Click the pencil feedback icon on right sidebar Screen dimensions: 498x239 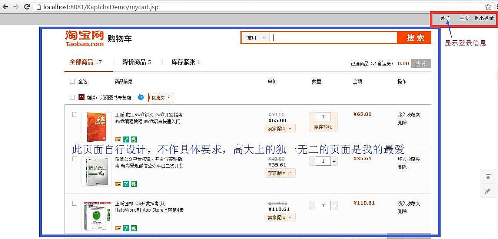[x=488, y=191]
